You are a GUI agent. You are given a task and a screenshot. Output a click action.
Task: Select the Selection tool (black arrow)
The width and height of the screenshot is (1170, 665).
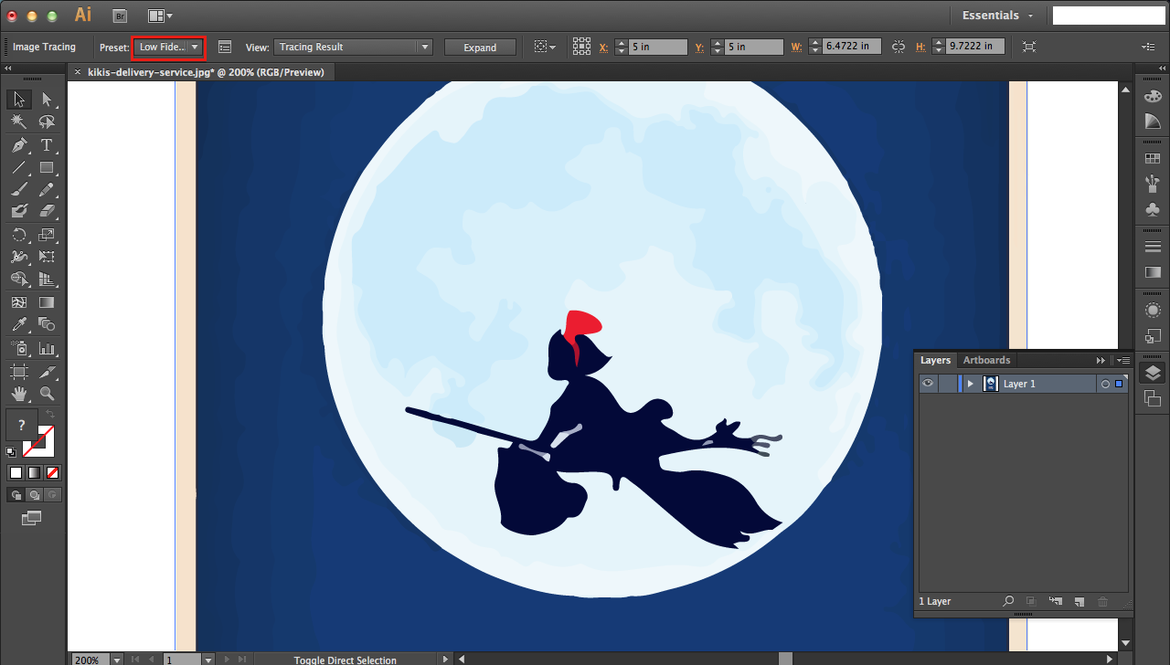coord(19,100)
